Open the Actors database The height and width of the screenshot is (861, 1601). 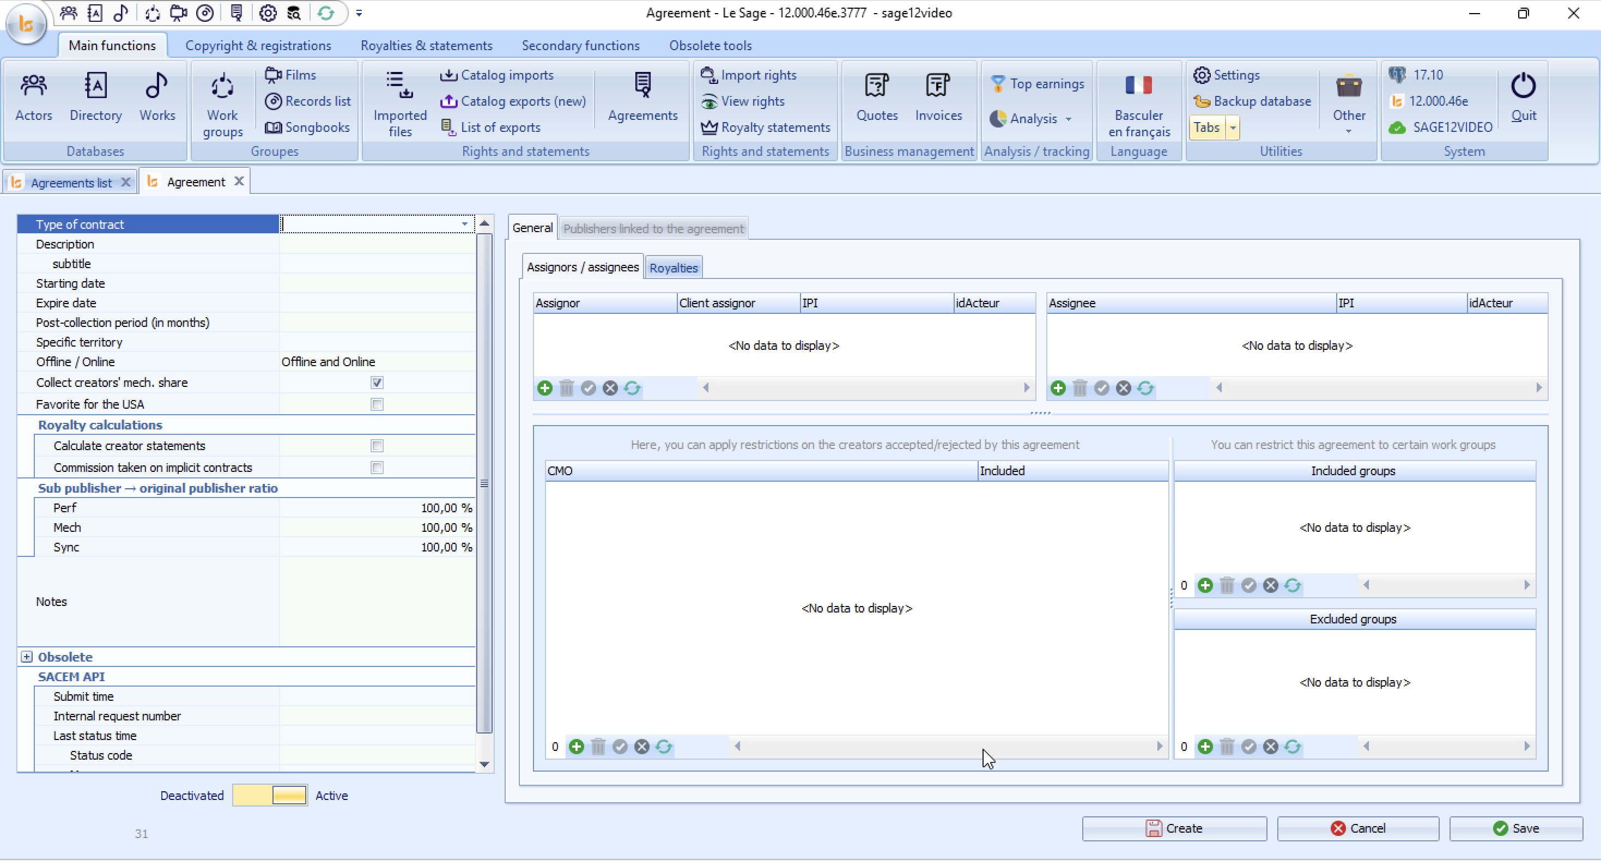click(34, 98)
